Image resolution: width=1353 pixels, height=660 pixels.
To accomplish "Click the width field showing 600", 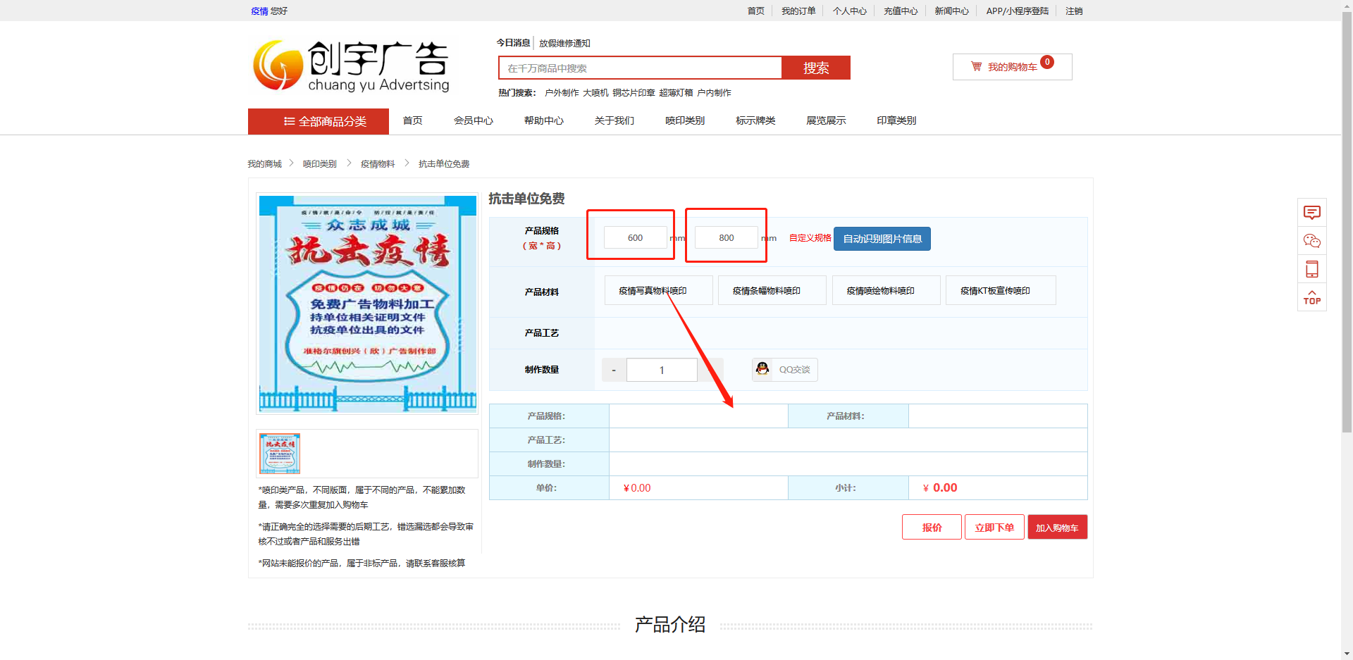I will [635, 237].
